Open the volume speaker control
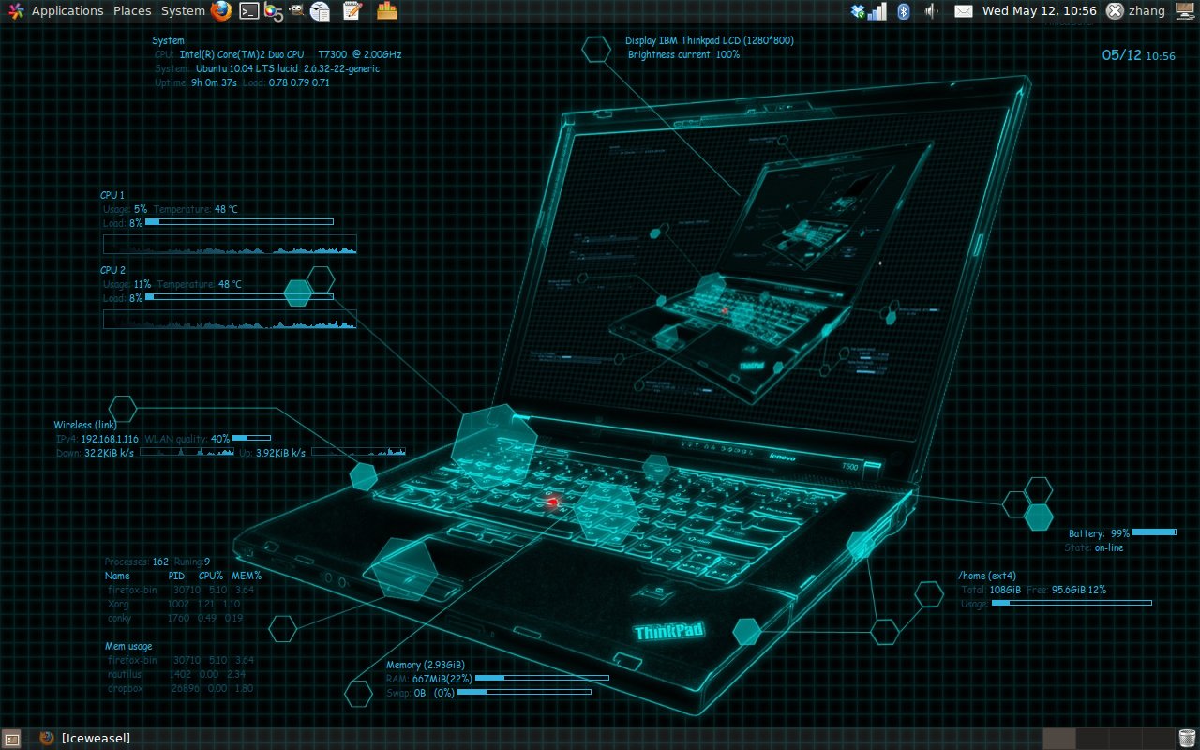Image resolution: width=1200 pixels, height=750 pixels. (x=932, y=11)
